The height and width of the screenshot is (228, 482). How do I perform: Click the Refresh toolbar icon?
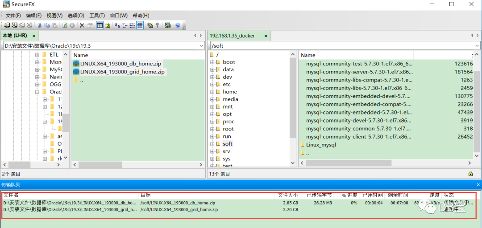[65, 25]
